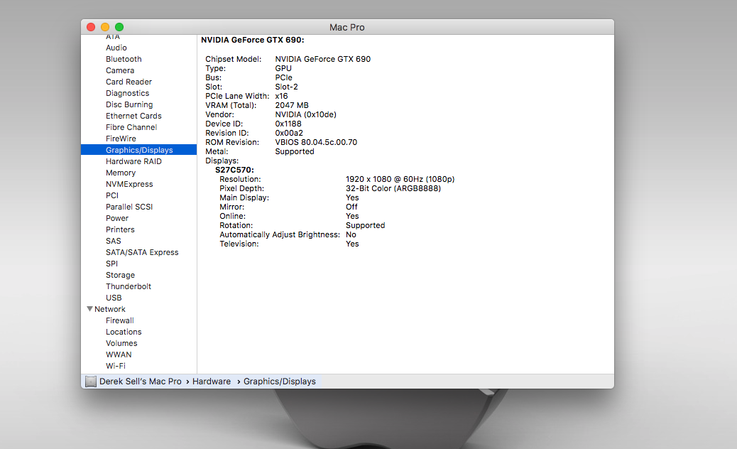
Task: Click ROM Revision value VBIOS 80.04.5c.00.70
Action: (316, 142)
